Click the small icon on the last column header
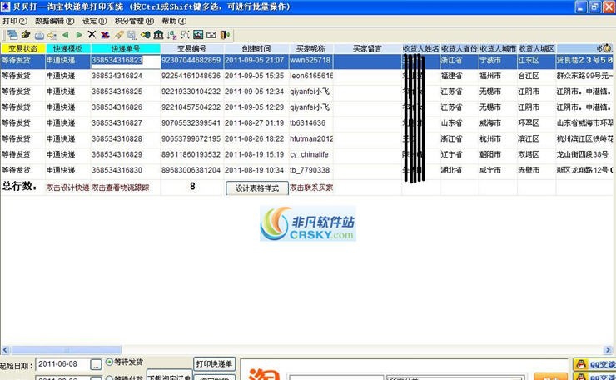Image resolution: width=616 pixels, height=380 pixels. (x=607, y=48)
